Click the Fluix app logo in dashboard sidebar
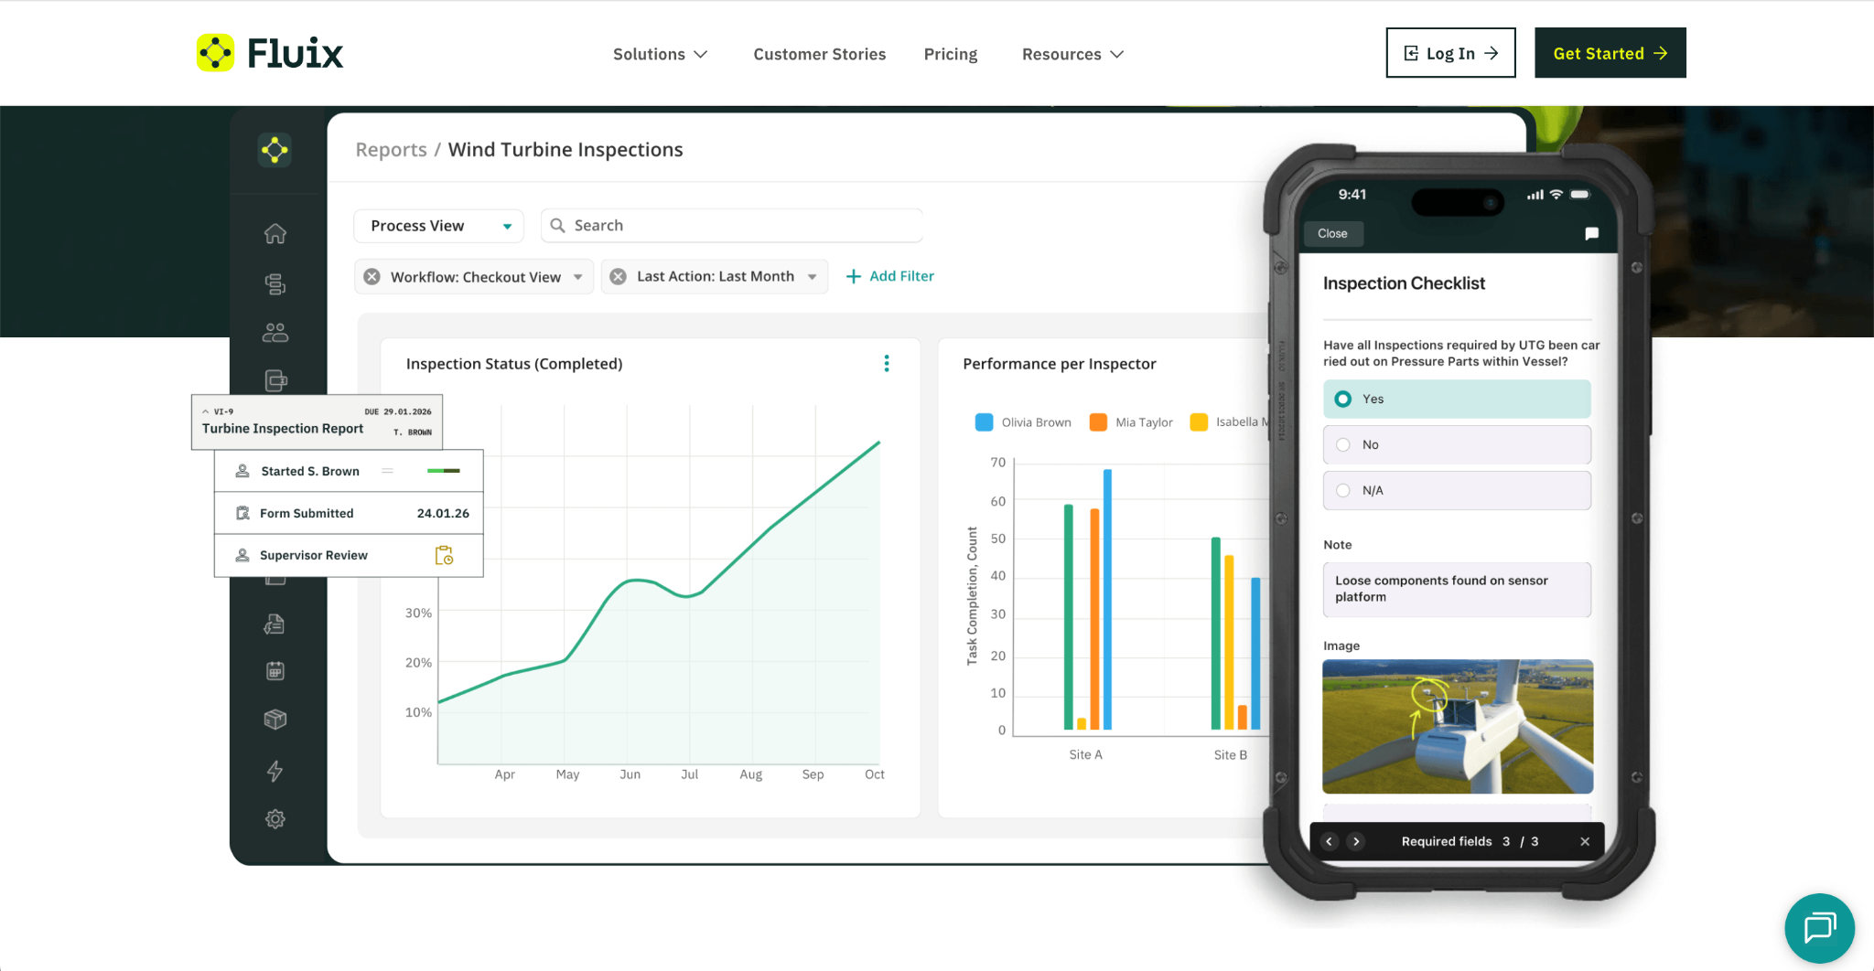 275,150
